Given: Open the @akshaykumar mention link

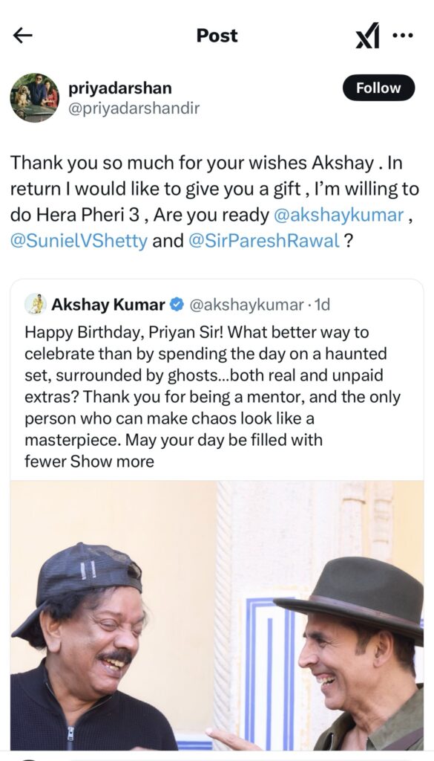Looking at the screenshot, I should pos(338,215).
